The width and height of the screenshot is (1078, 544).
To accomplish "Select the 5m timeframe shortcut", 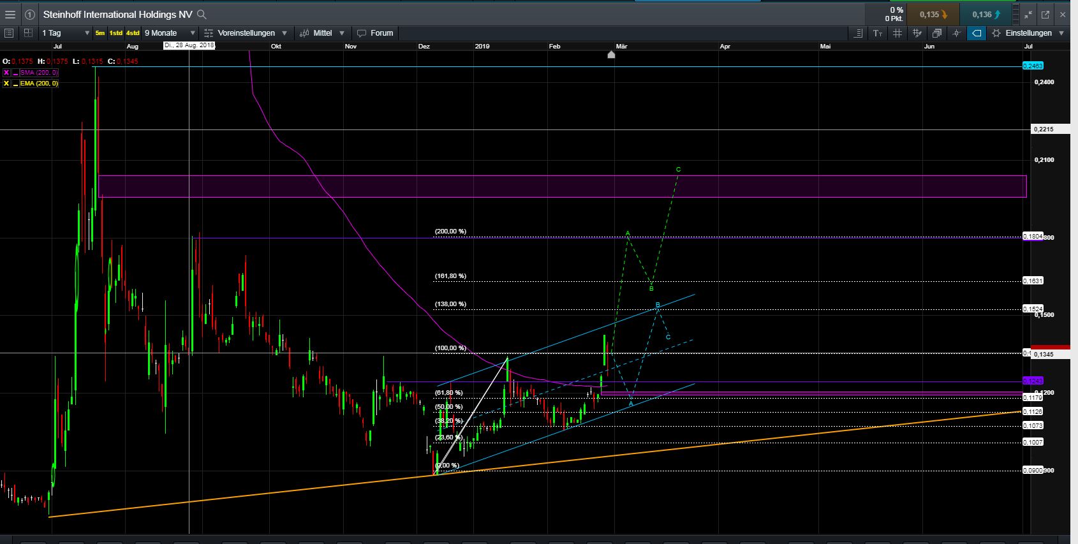I will 100,33.
